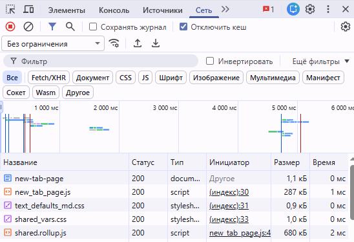
Task: Open network search with magnifier icon
Action: tap(70, 27)
